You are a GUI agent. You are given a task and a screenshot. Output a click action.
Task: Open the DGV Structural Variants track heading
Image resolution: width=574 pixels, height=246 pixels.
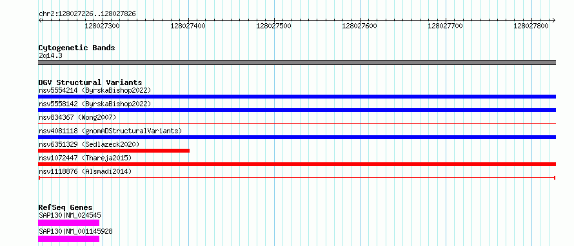(x=90, y=82)
